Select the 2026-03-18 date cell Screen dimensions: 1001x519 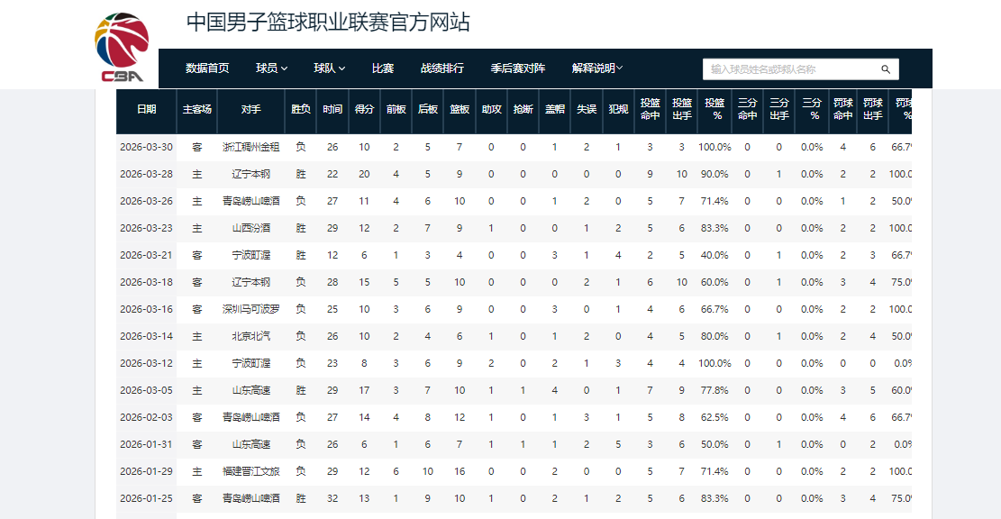click(x=146, y=282)
